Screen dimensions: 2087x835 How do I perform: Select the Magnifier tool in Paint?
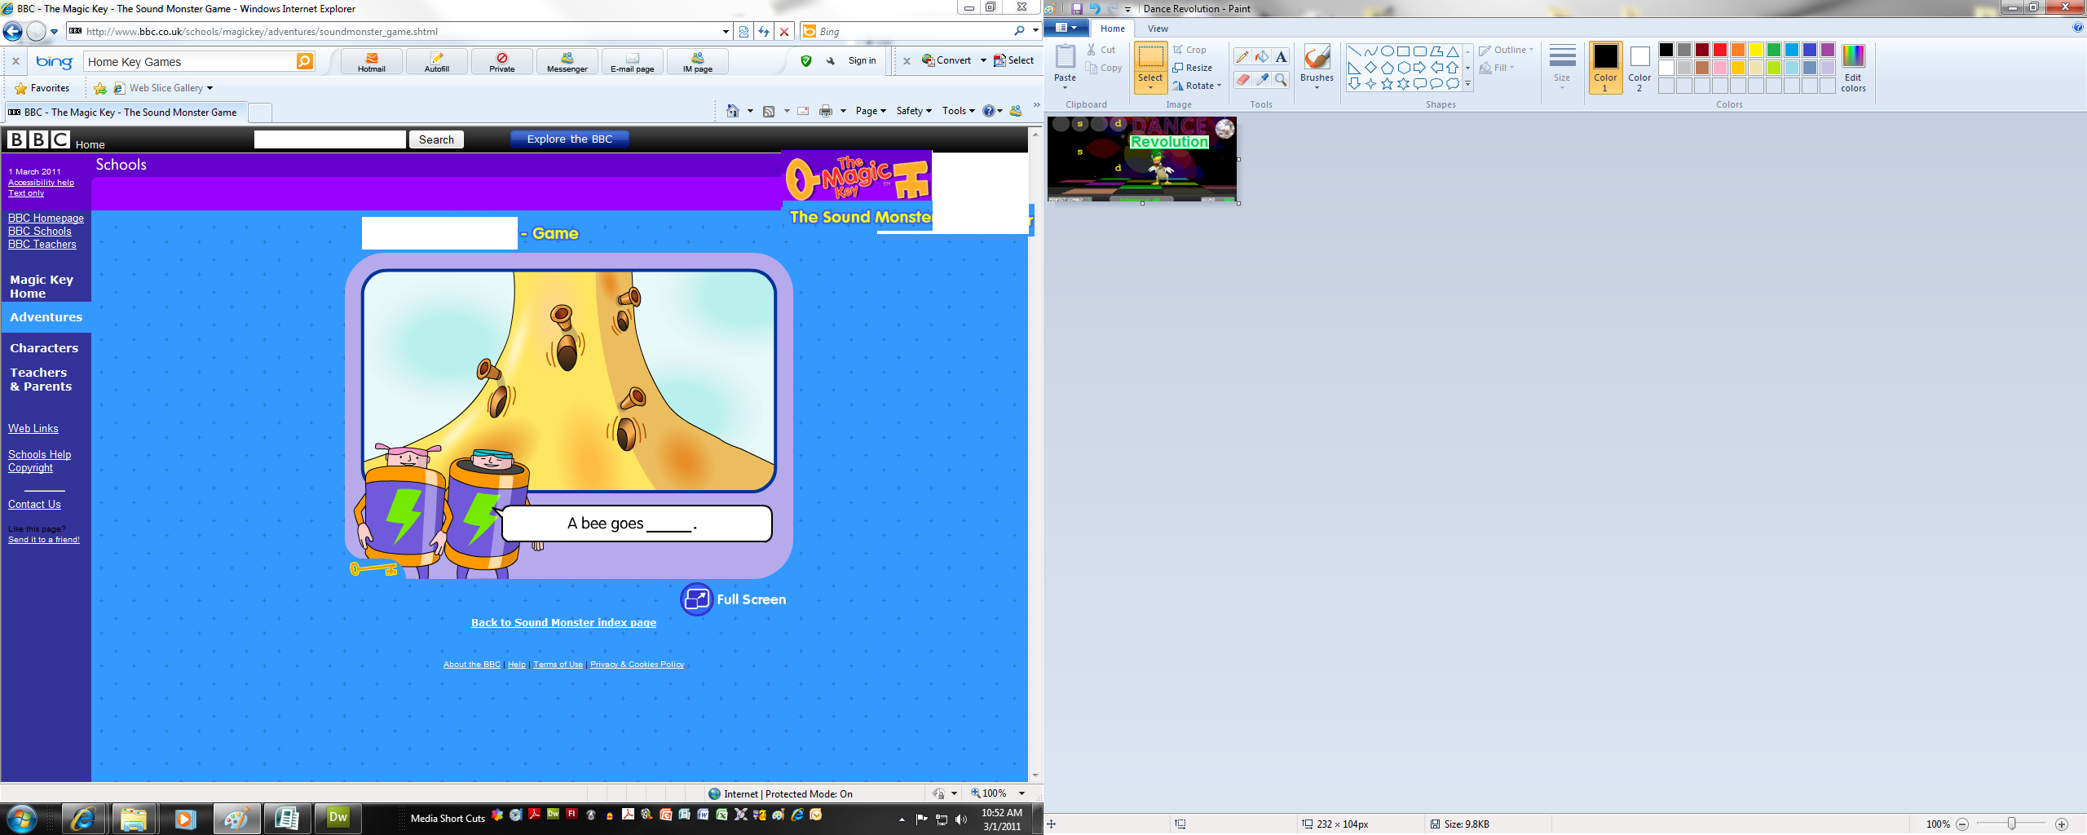(1281, 79)
